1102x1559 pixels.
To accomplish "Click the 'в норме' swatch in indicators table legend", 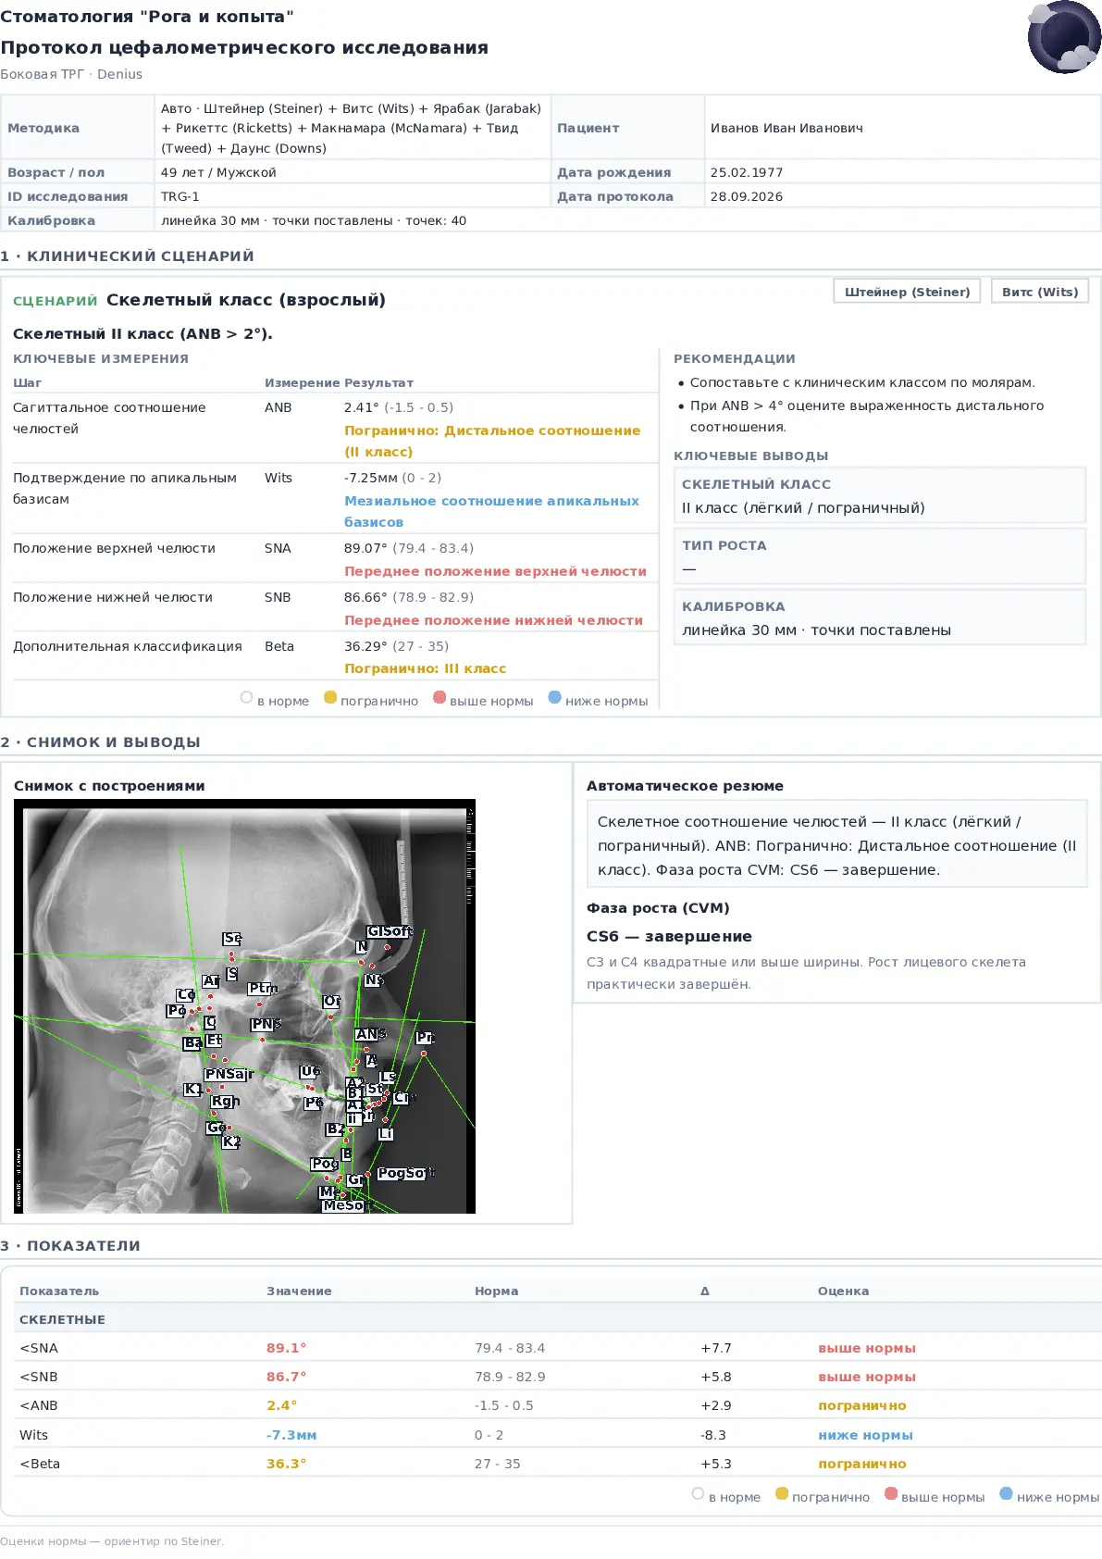I will [698, 1493].
